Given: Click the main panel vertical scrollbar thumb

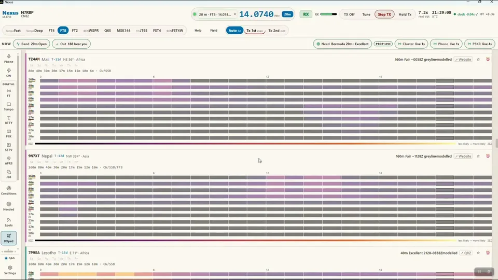Looking at the screenshot, I should (496, 143).
